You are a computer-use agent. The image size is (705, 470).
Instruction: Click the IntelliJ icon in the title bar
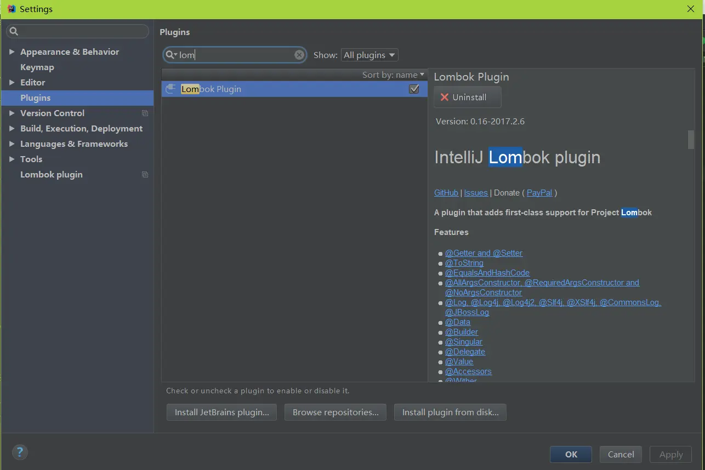[x=11, y=9]
